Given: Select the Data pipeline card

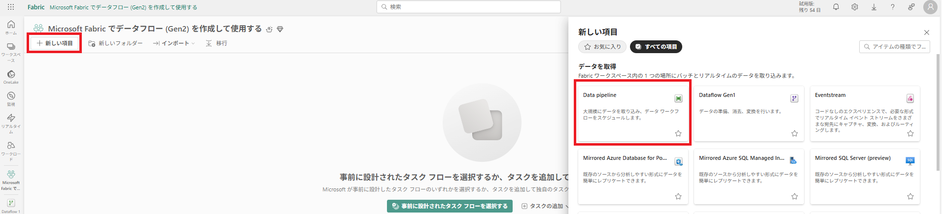Looking at the screenshot, I should tap(632, 114).
